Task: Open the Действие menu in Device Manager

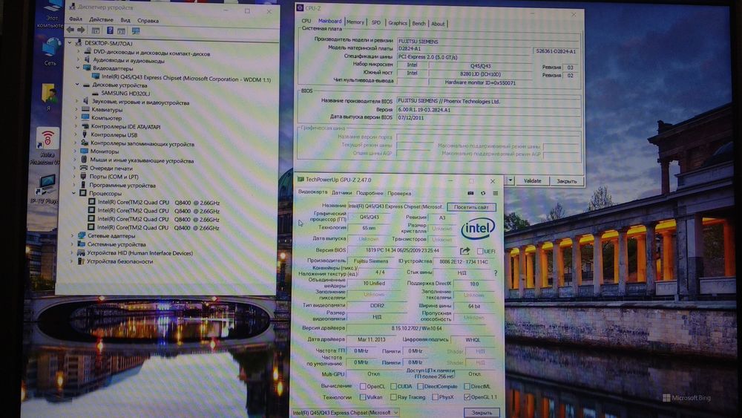Action: click(101, 20)
